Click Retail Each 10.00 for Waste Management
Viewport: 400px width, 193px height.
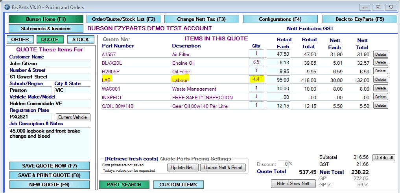(x=278, y=89)
